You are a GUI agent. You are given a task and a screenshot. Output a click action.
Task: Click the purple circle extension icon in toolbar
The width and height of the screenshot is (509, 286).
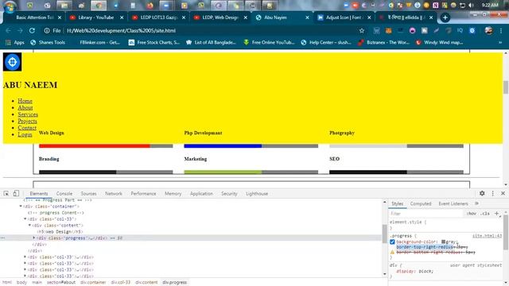412,30
